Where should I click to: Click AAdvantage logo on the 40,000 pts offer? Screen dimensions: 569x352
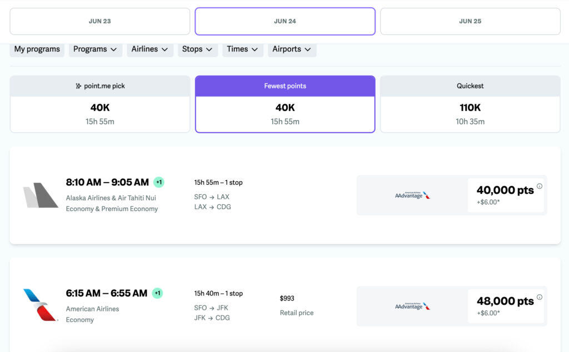[x=412, y=195]
